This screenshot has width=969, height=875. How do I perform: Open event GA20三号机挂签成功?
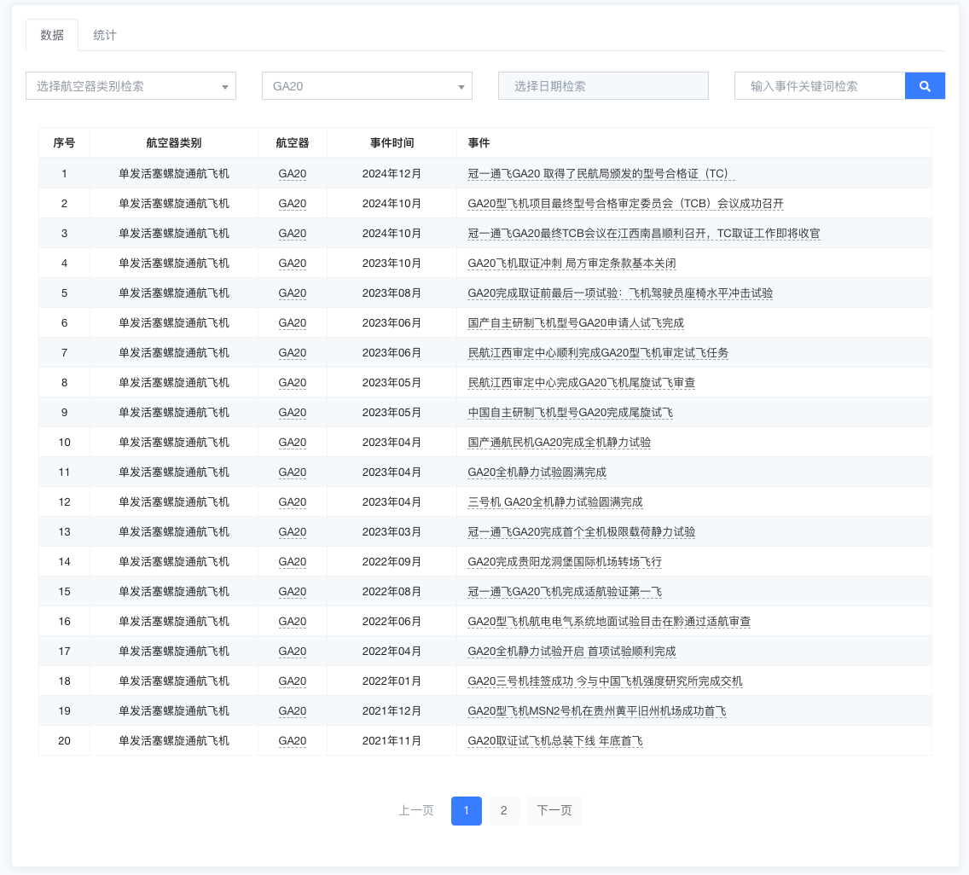coord(605,681)
